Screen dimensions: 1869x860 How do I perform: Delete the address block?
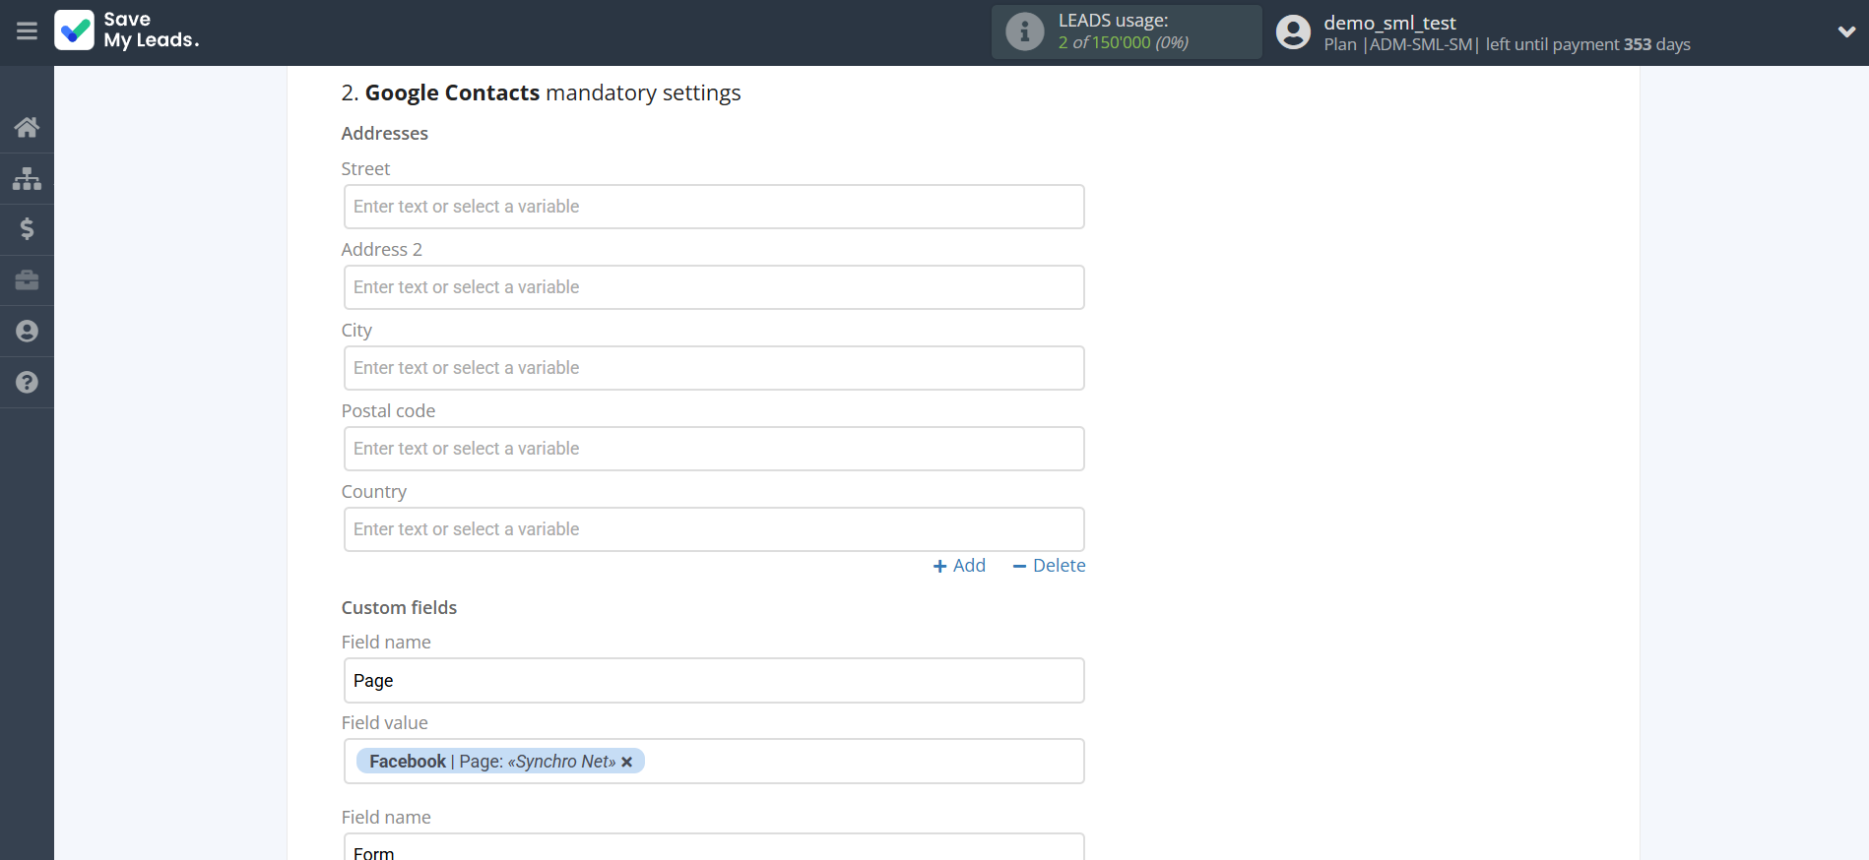tap(1049, 566)
